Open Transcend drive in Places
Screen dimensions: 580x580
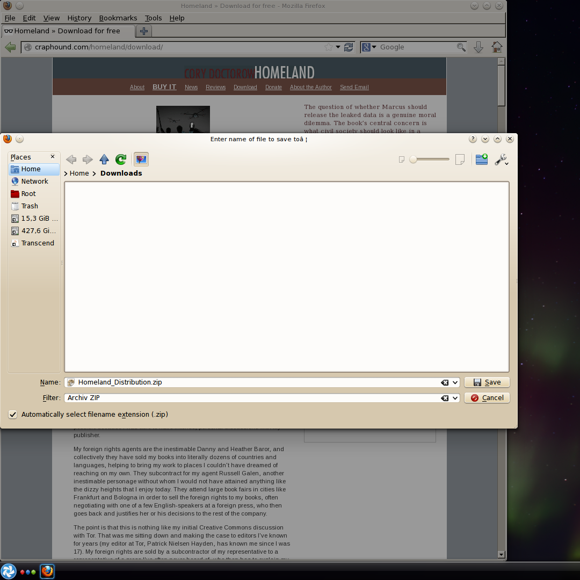pos(37,243)
